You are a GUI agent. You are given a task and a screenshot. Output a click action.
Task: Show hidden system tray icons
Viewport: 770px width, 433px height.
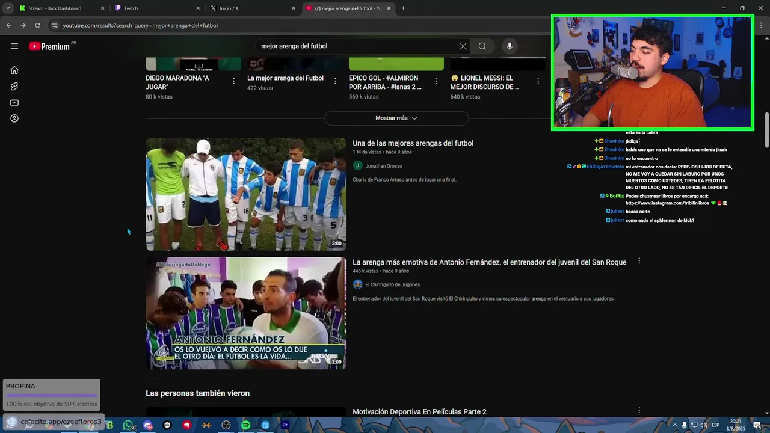click(675, 425)
